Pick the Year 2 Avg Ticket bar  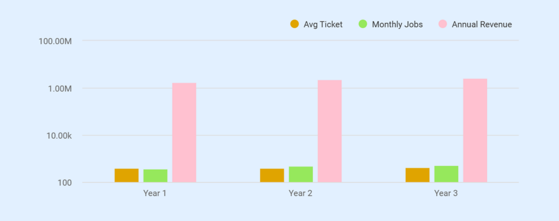(x=272, y=176)
